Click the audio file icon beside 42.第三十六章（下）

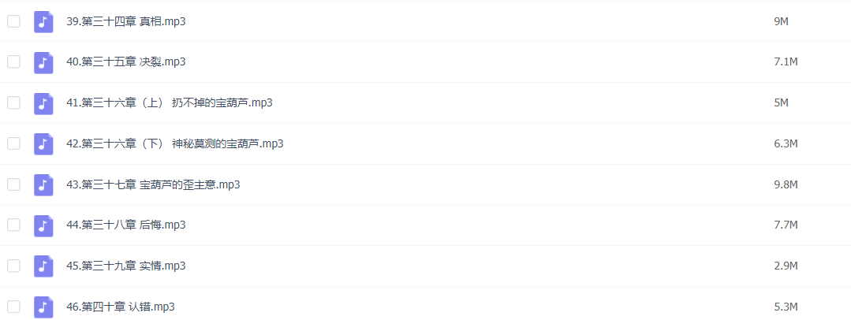(43, 143)
